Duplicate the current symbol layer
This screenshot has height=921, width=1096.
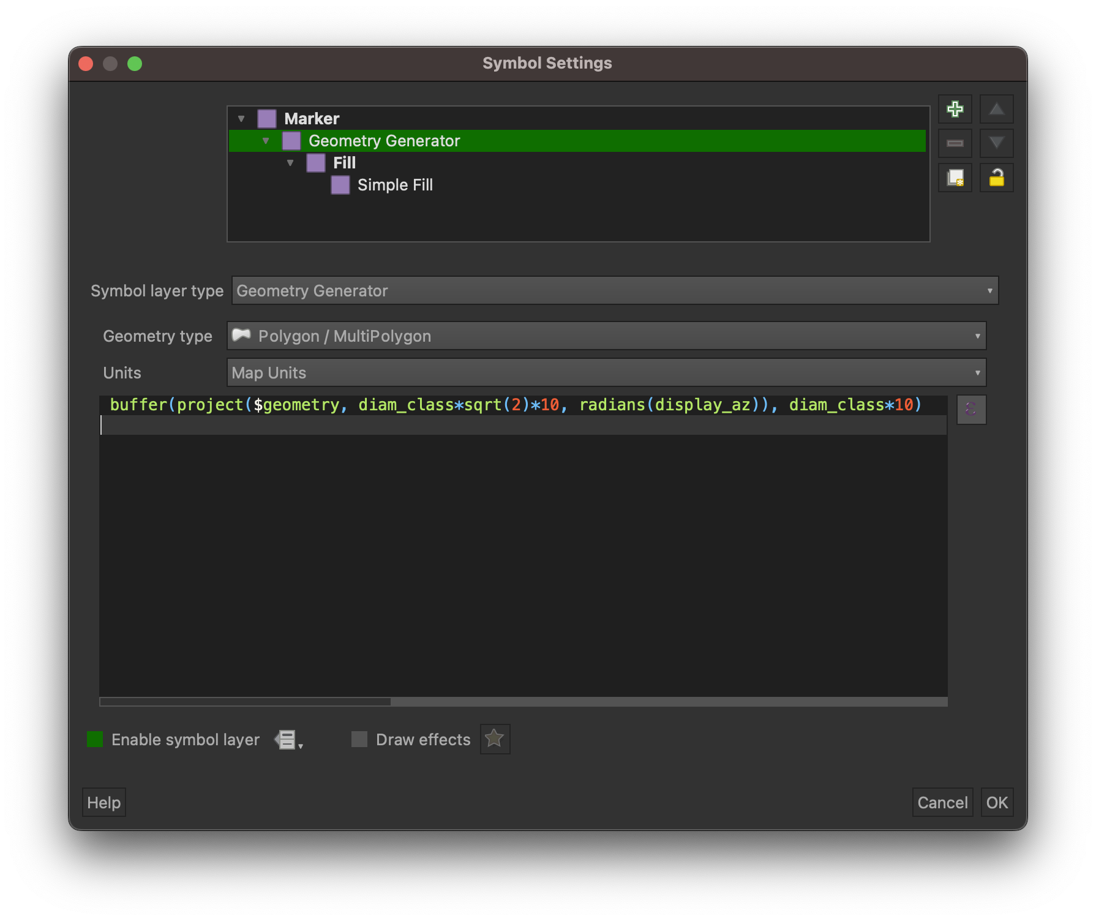coord(955,178)
